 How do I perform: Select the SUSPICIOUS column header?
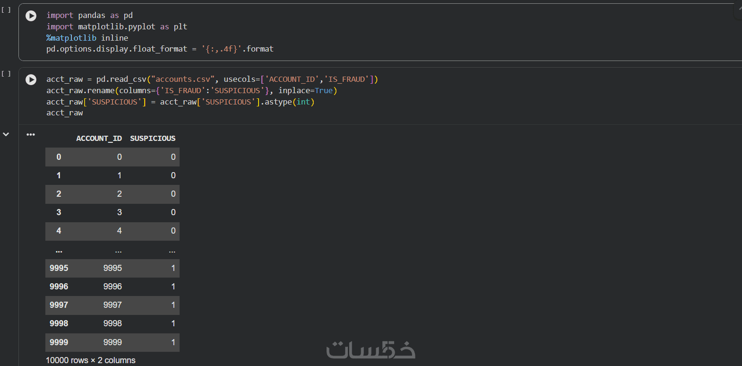[x=153, y=139]
